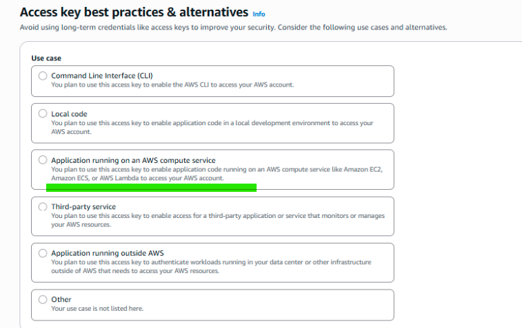Click the 'Third-party service' option title text
This screenshot has height=328, width=522.
[83, 206]
